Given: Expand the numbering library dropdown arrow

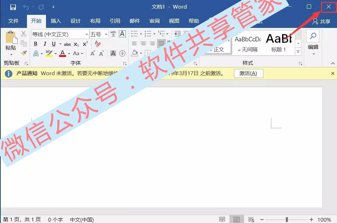Looking at the screenshot, I should coord(154,34).
